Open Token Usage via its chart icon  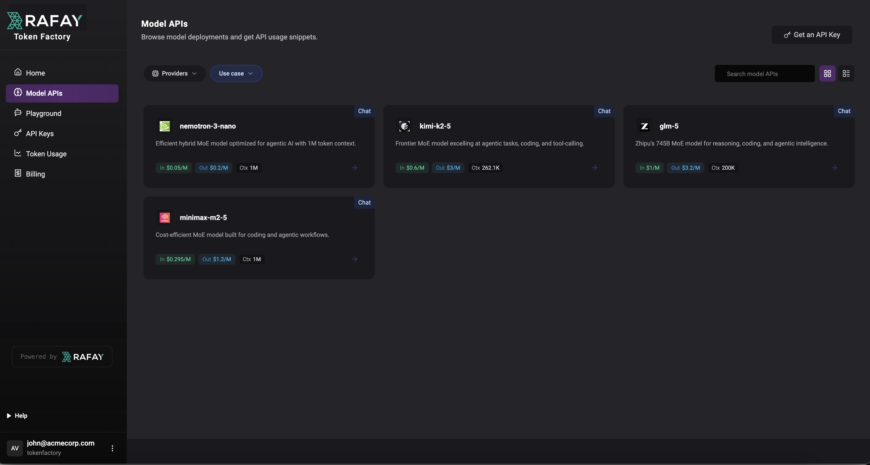coord(18,154)
